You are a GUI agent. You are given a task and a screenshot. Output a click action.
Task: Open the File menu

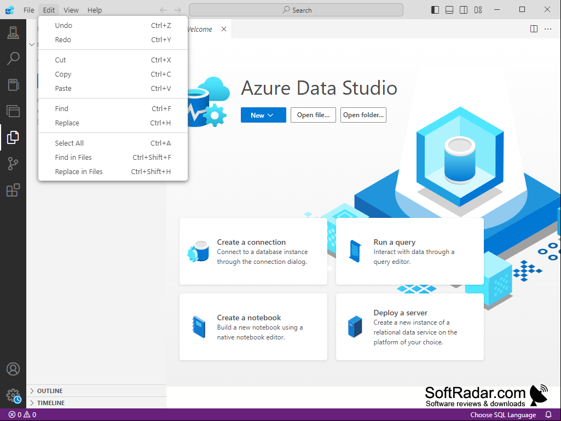click(x=28, y=10)
